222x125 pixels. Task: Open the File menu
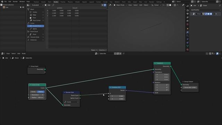pyautogui.click(x=6, y=1)
